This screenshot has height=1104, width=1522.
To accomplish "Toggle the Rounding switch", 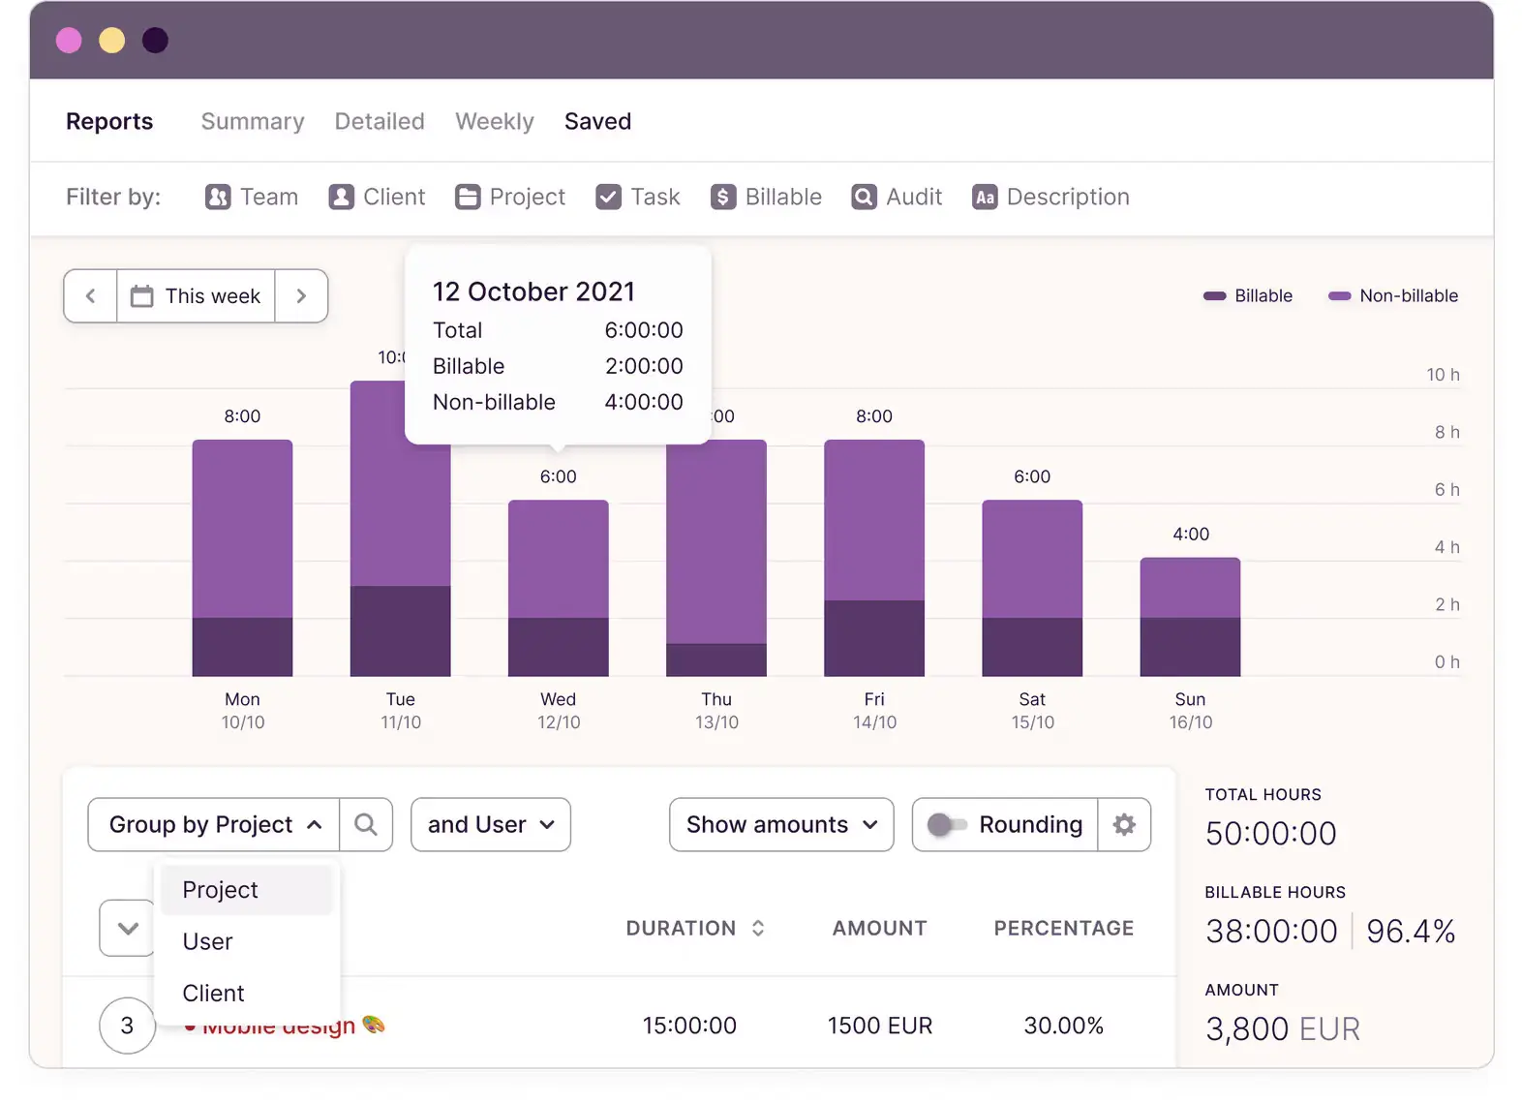I will pos(946,824).
